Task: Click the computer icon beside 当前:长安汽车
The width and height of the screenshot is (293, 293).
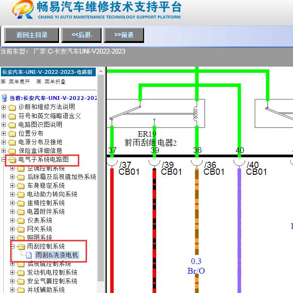Action: pyautogui.click(x=4, y=98)
